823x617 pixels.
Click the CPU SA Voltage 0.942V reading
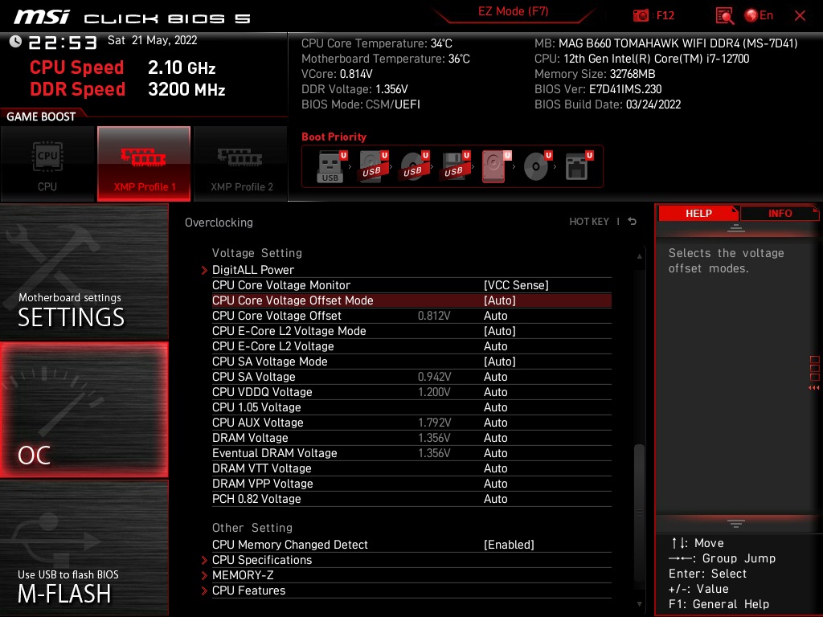coord(434,377)
